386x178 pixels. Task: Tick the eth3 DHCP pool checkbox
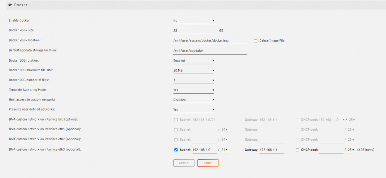tap(297, 150)
